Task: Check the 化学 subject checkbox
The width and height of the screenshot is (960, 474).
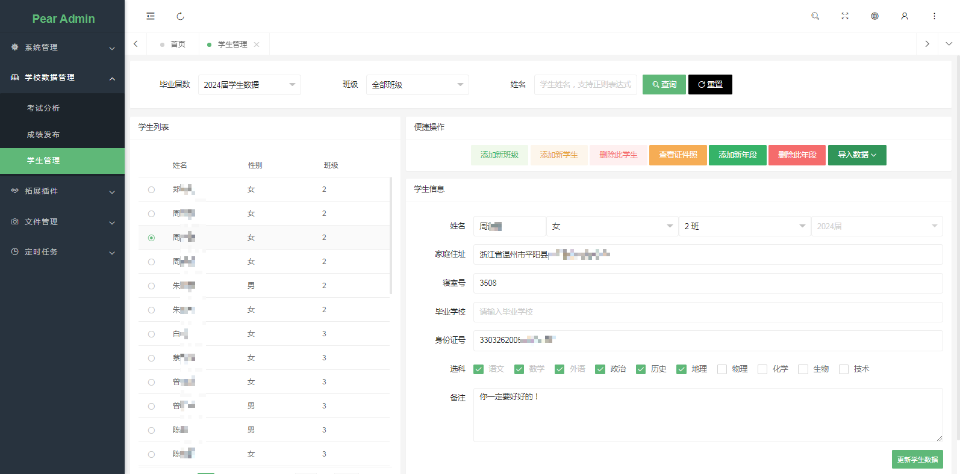Action: [762, 369]
